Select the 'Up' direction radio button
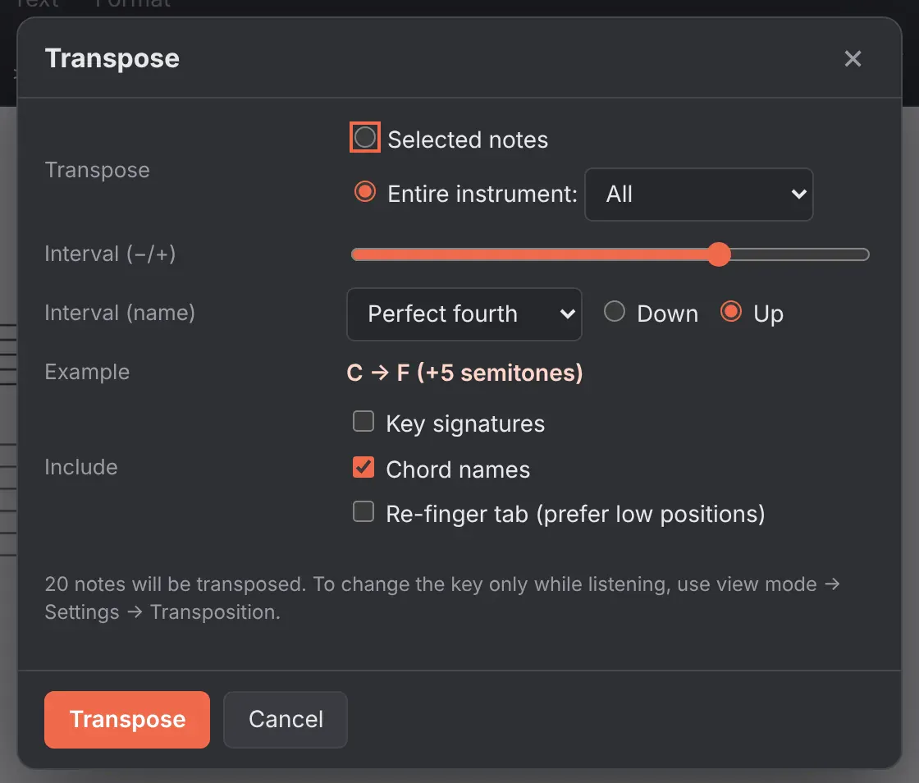The height and width of the screenshot is (783, 919). pos(731,311)
